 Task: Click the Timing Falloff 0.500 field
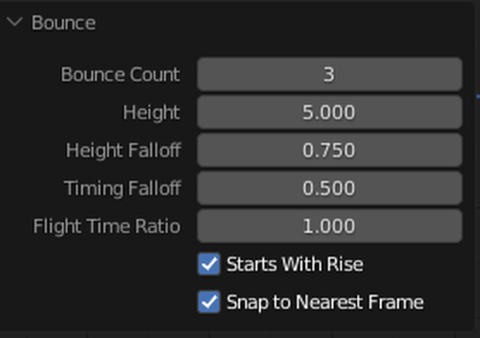pyautogui.click(x=330, y=188)
